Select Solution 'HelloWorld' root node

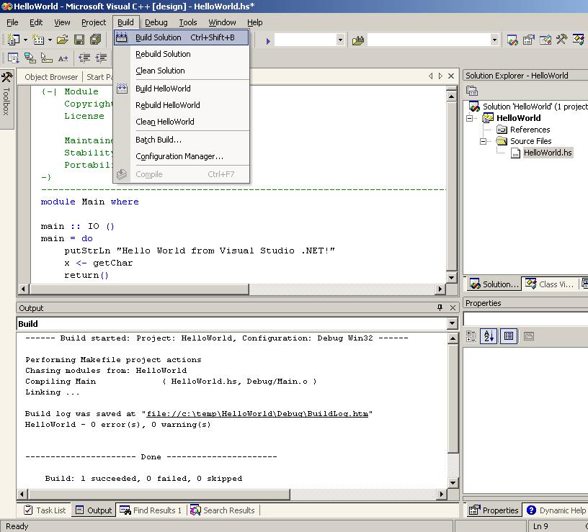535,107
